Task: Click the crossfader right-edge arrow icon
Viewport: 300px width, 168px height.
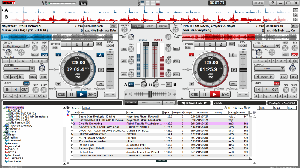Action: (170, 94)
